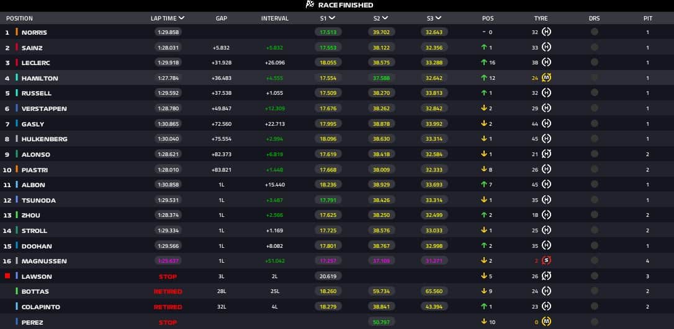Select driver name BOTTAS
Viewport: 674px width, 329px height.
pos(35,292)
